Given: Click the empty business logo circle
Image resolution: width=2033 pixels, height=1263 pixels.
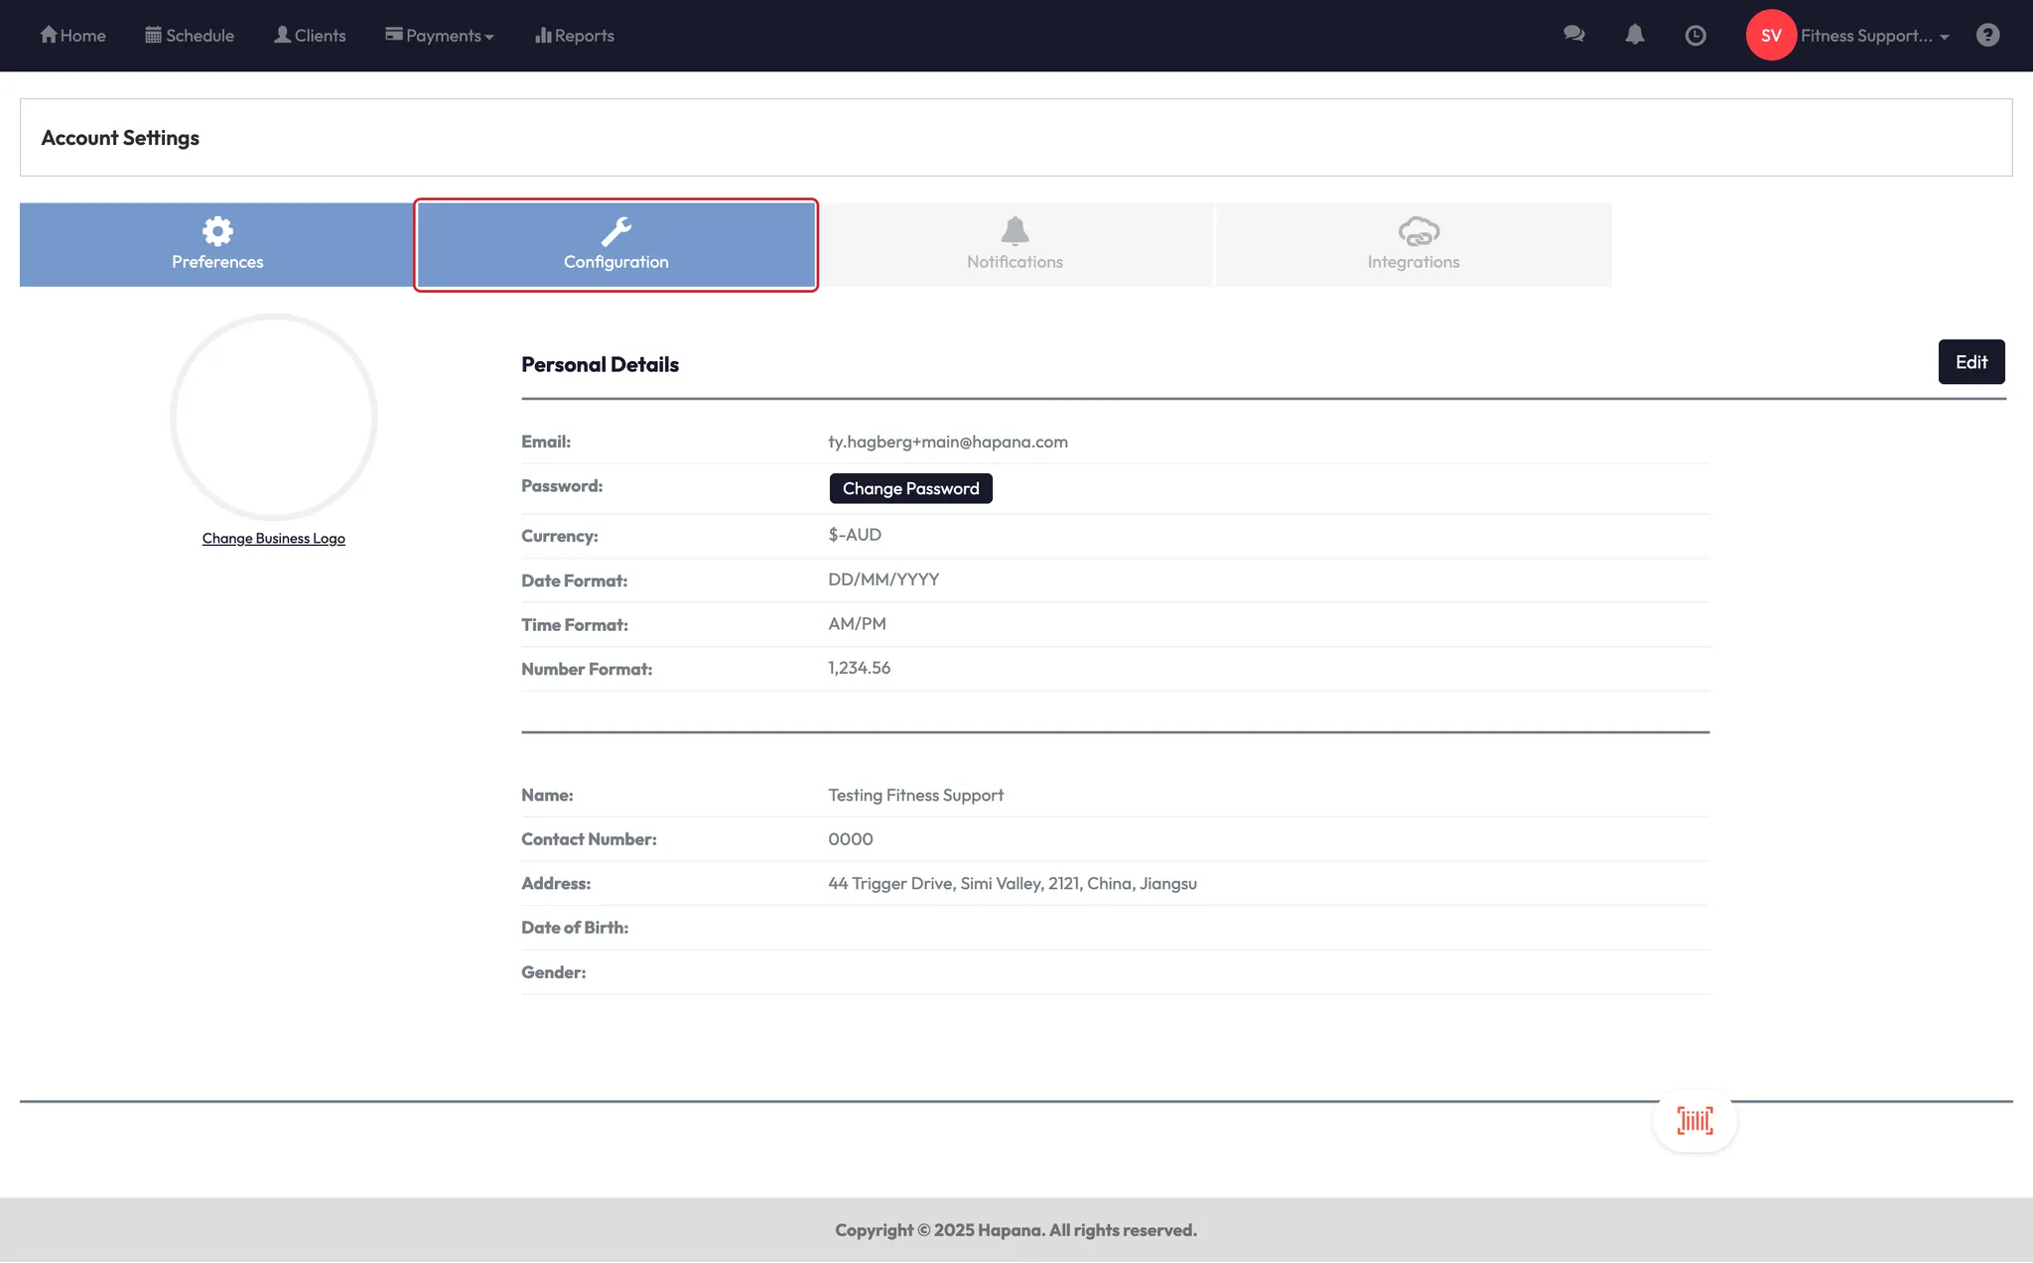Looking at the screenshot, I should 273,417.
